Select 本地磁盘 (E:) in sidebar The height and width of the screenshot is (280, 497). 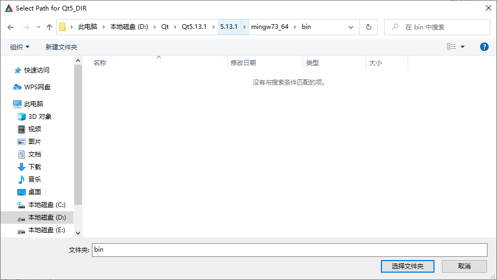(47, 230)
